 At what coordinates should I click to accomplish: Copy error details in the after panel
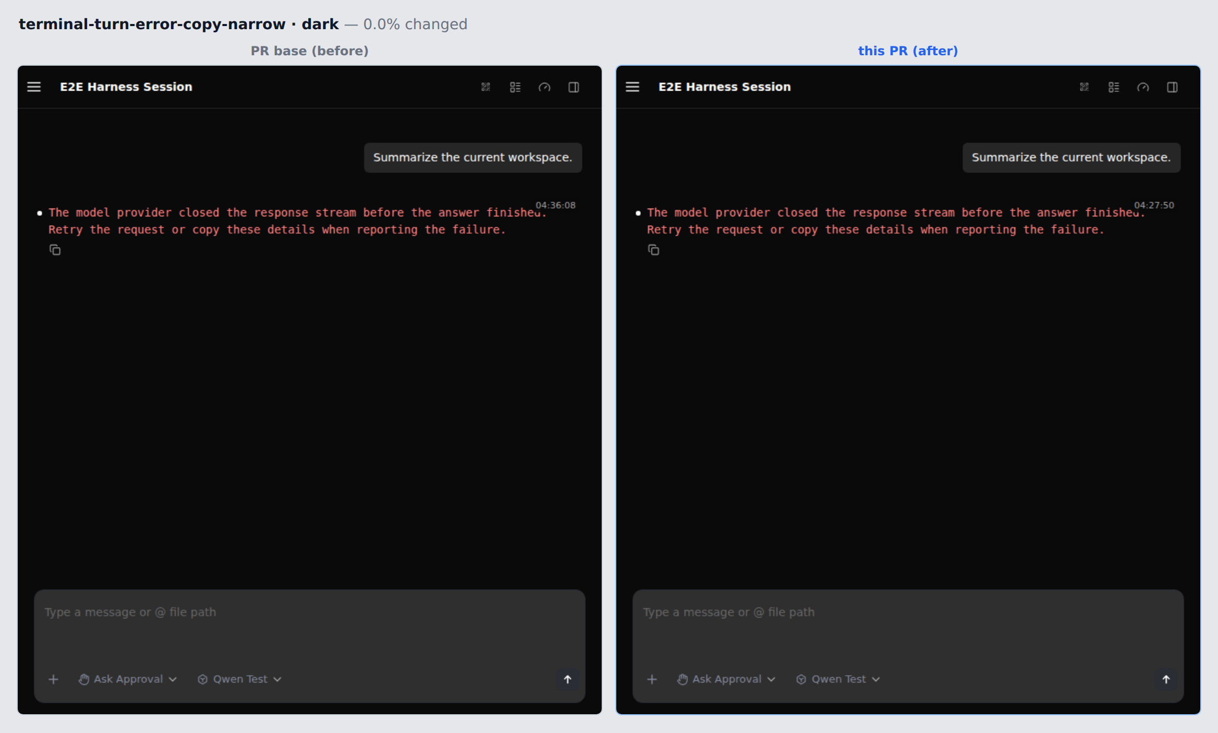pos(653,250)
